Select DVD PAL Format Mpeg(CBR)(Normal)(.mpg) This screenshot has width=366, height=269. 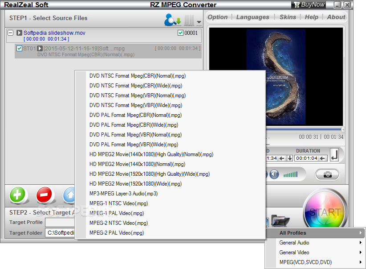(x=171, y=116)
